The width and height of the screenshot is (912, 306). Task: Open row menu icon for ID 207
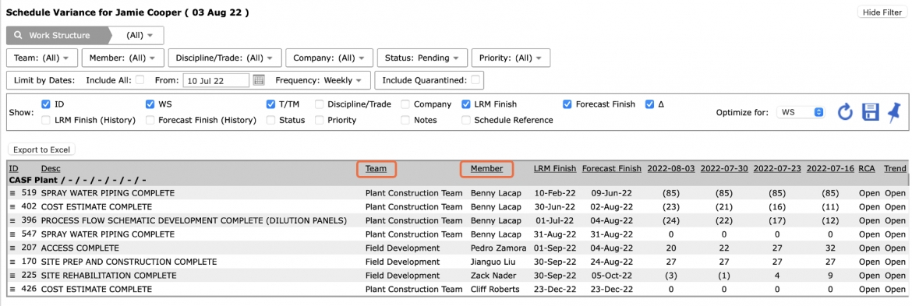pos(12,248)
